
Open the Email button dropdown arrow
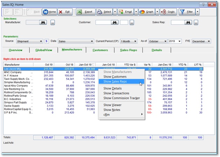coord(136,12)
